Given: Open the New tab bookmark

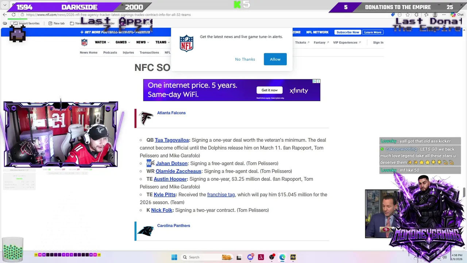Looking at the screenshot, I should click(x=57, y=23).
